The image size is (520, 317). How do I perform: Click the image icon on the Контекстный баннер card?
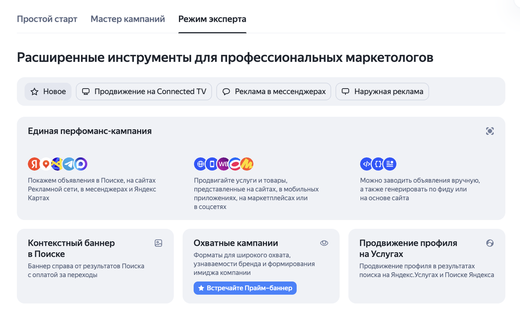point(158,243)
